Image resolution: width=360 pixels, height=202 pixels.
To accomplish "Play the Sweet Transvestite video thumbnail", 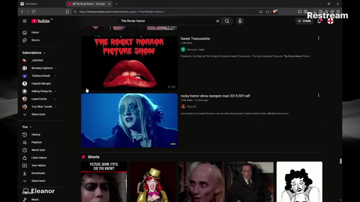I will [129, 63].
